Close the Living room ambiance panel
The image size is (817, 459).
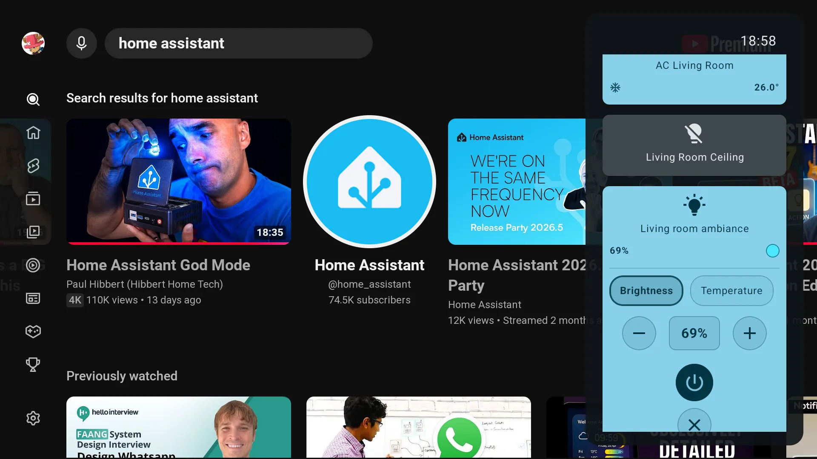[x=694, y=421]
